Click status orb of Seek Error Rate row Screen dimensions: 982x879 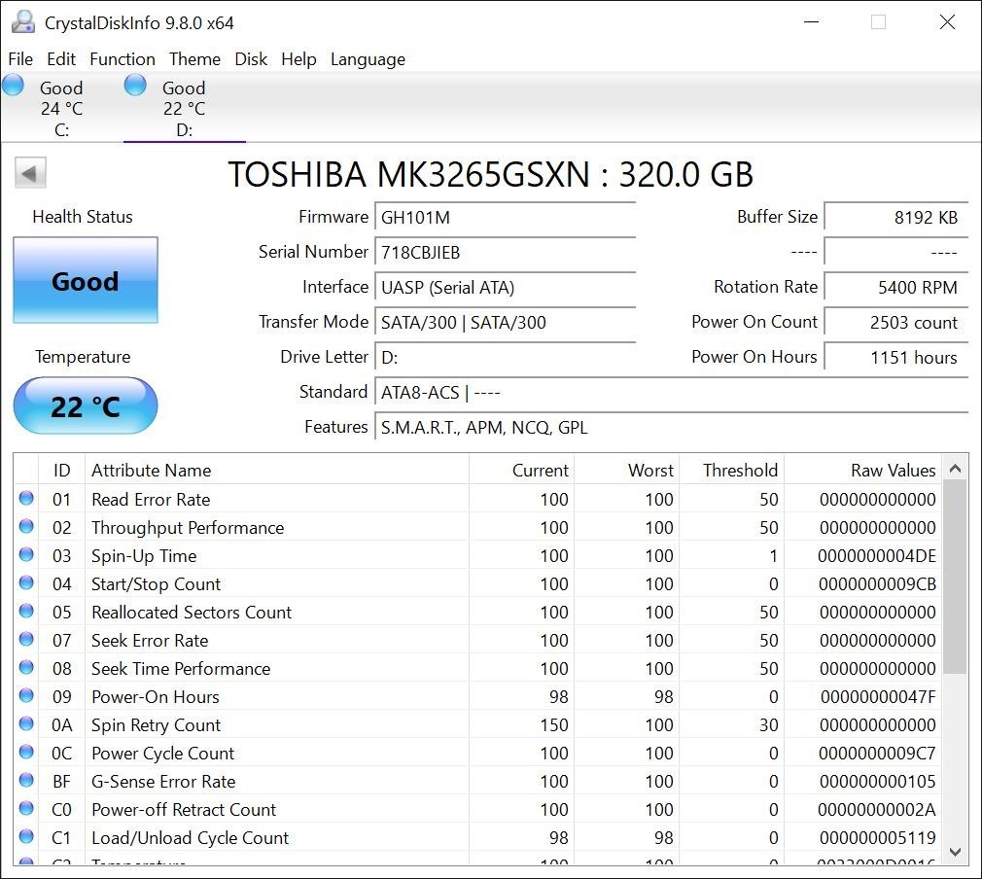pos(26,639)
